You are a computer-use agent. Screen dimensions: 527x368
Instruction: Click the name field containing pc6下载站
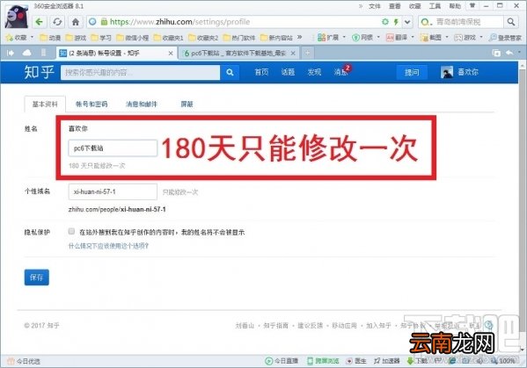[113, 148]
